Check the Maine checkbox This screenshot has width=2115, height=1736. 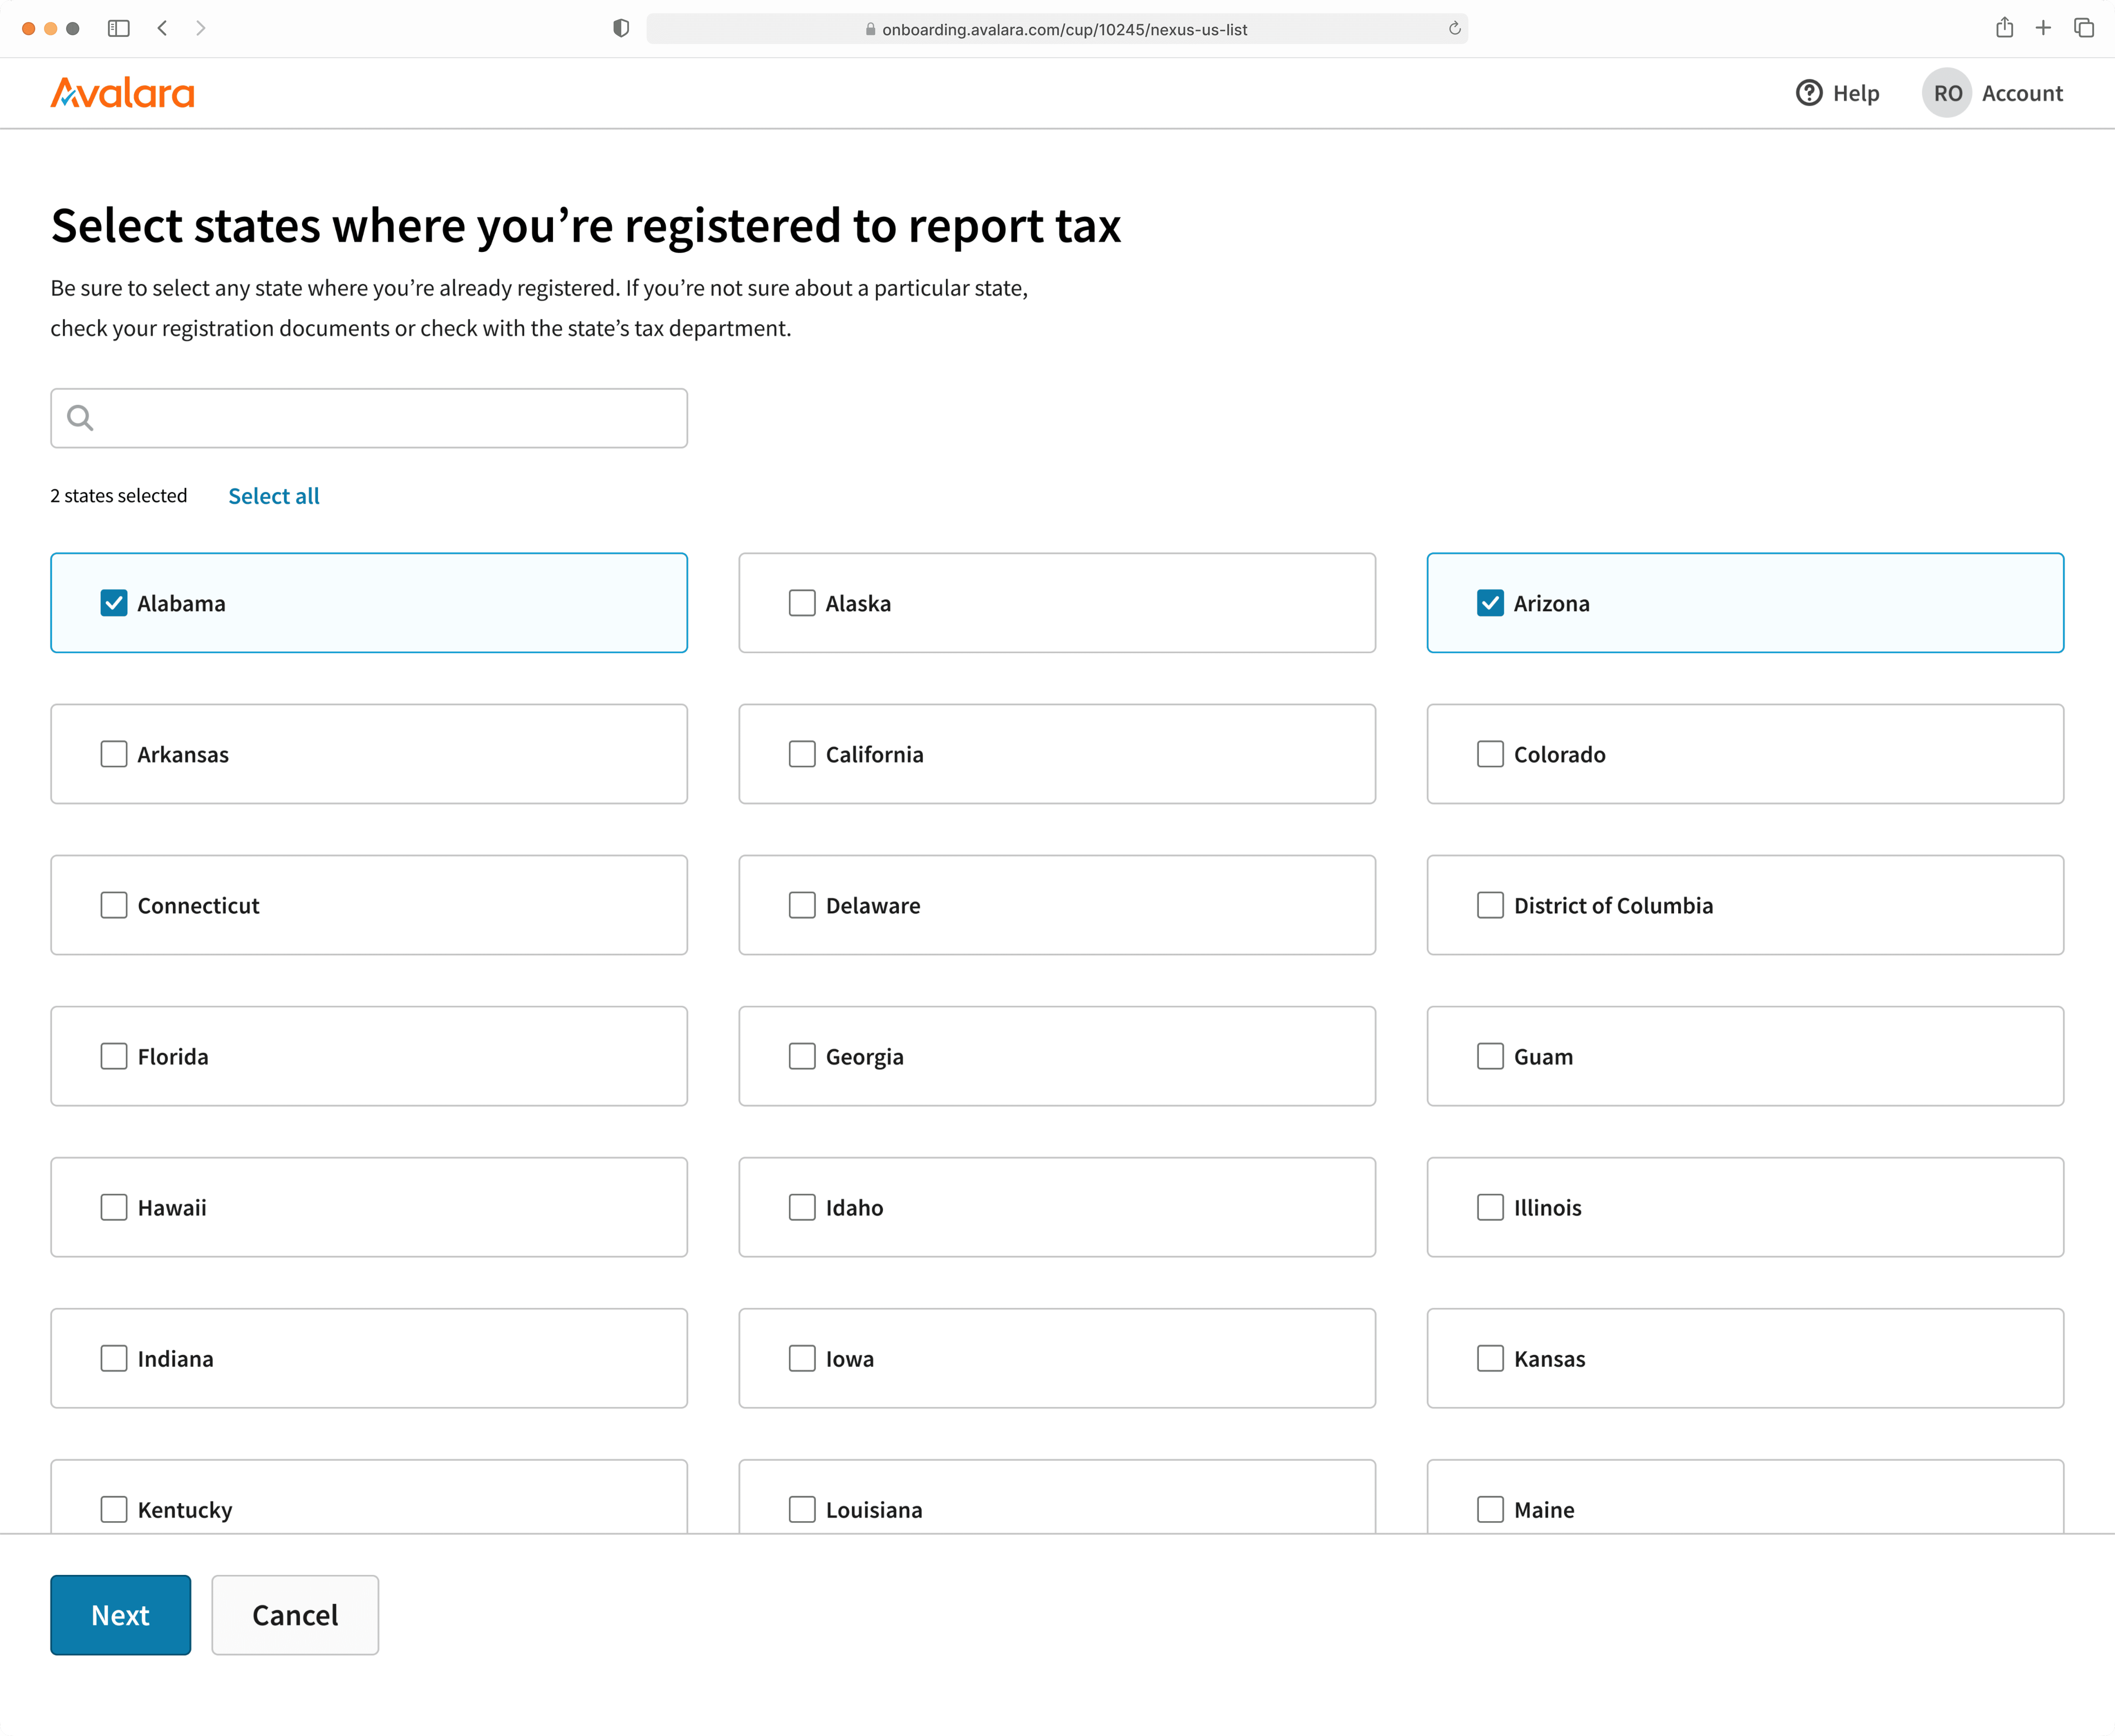(x=1490, y=1509)
